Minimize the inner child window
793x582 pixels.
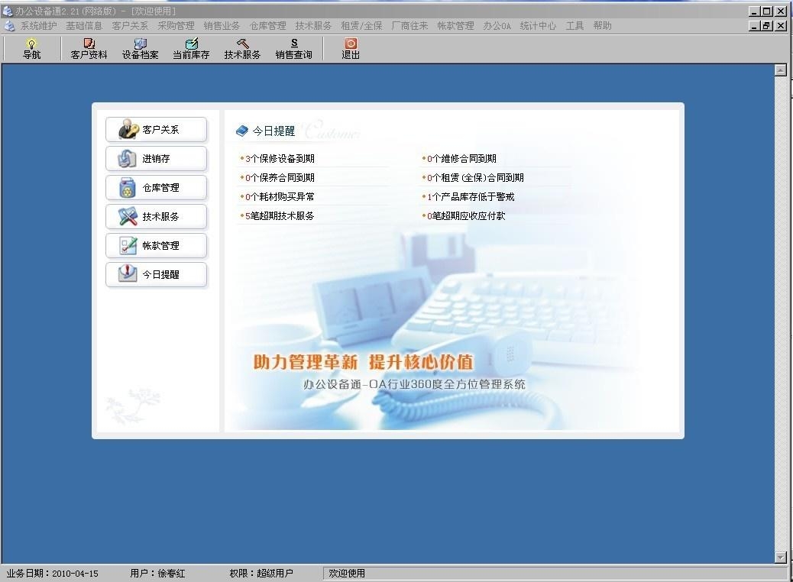point(755,25)
